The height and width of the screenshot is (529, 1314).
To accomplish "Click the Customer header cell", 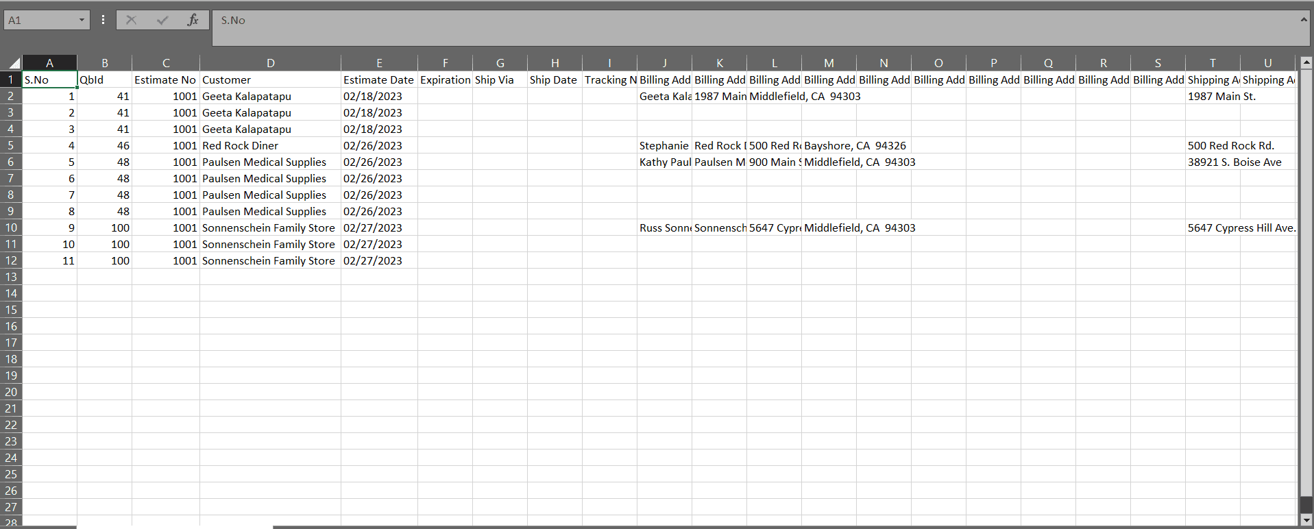I will point(270,79).
